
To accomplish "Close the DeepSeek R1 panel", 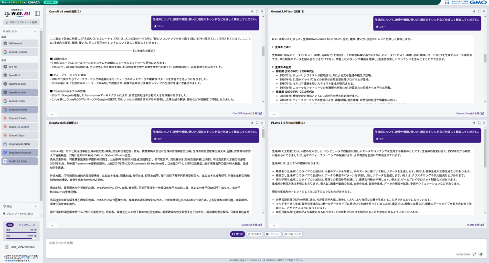I will 262,122.
